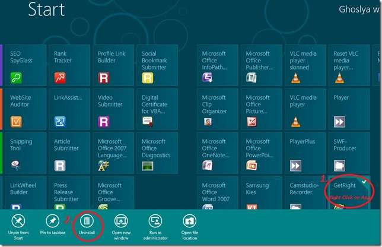Open the Camstudio-Recorder tile
The width and height of the screenshot is (382, 247).
305,192
